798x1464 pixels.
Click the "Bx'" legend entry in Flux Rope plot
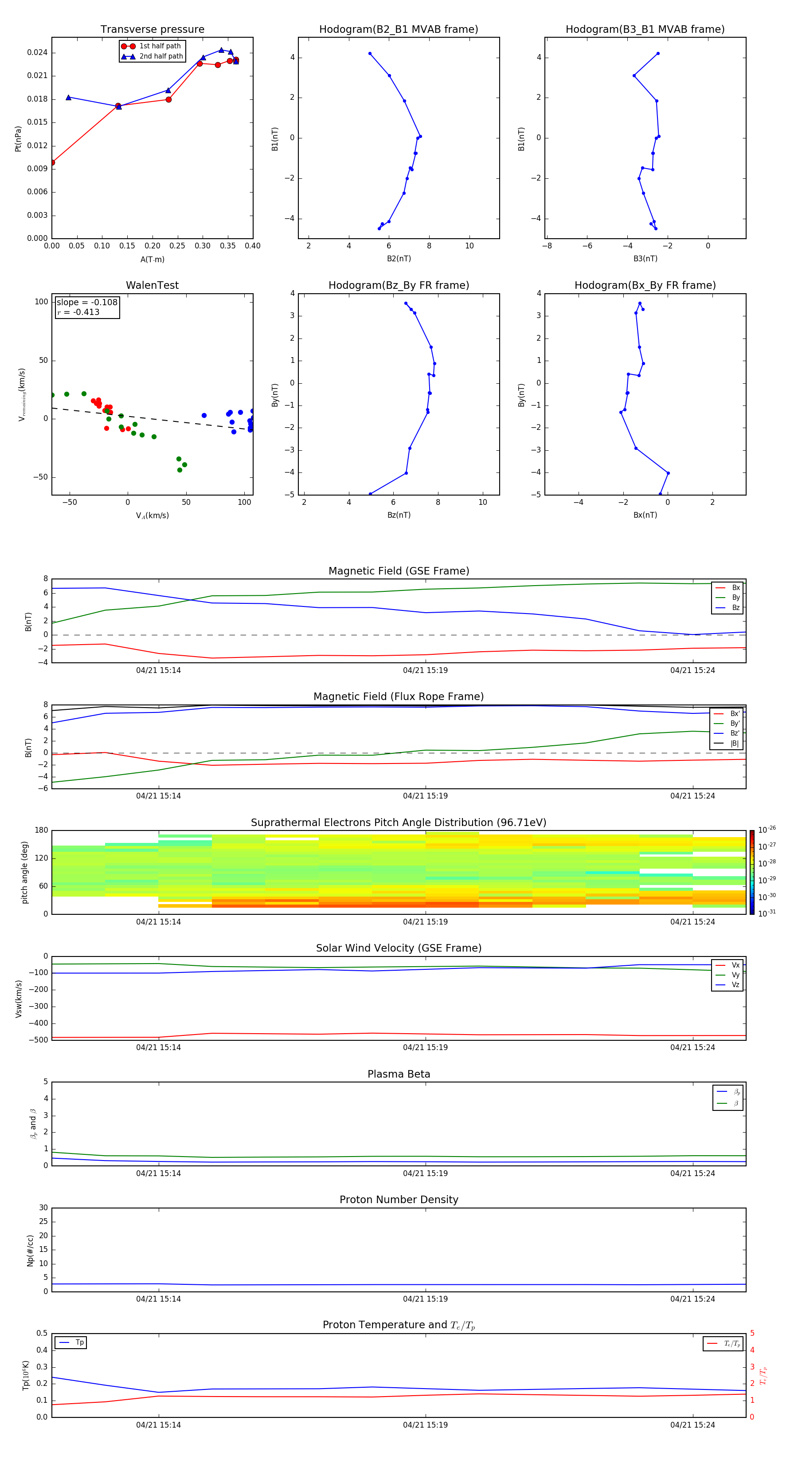click(x=727, y=714)
